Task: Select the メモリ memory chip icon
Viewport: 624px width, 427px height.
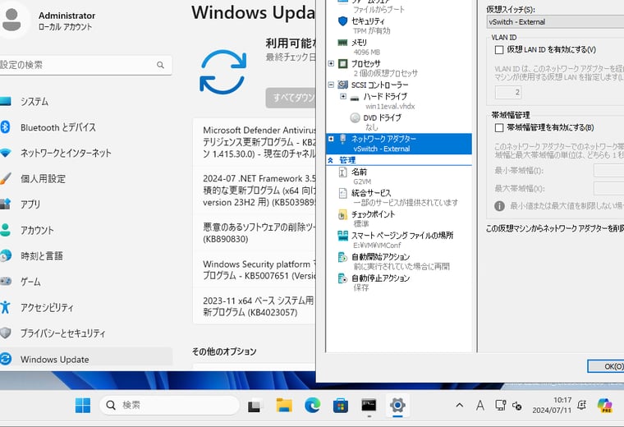Action: point(342,43)
